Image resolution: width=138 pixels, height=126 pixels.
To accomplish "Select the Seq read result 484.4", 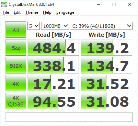I will [x=53, y=47].
